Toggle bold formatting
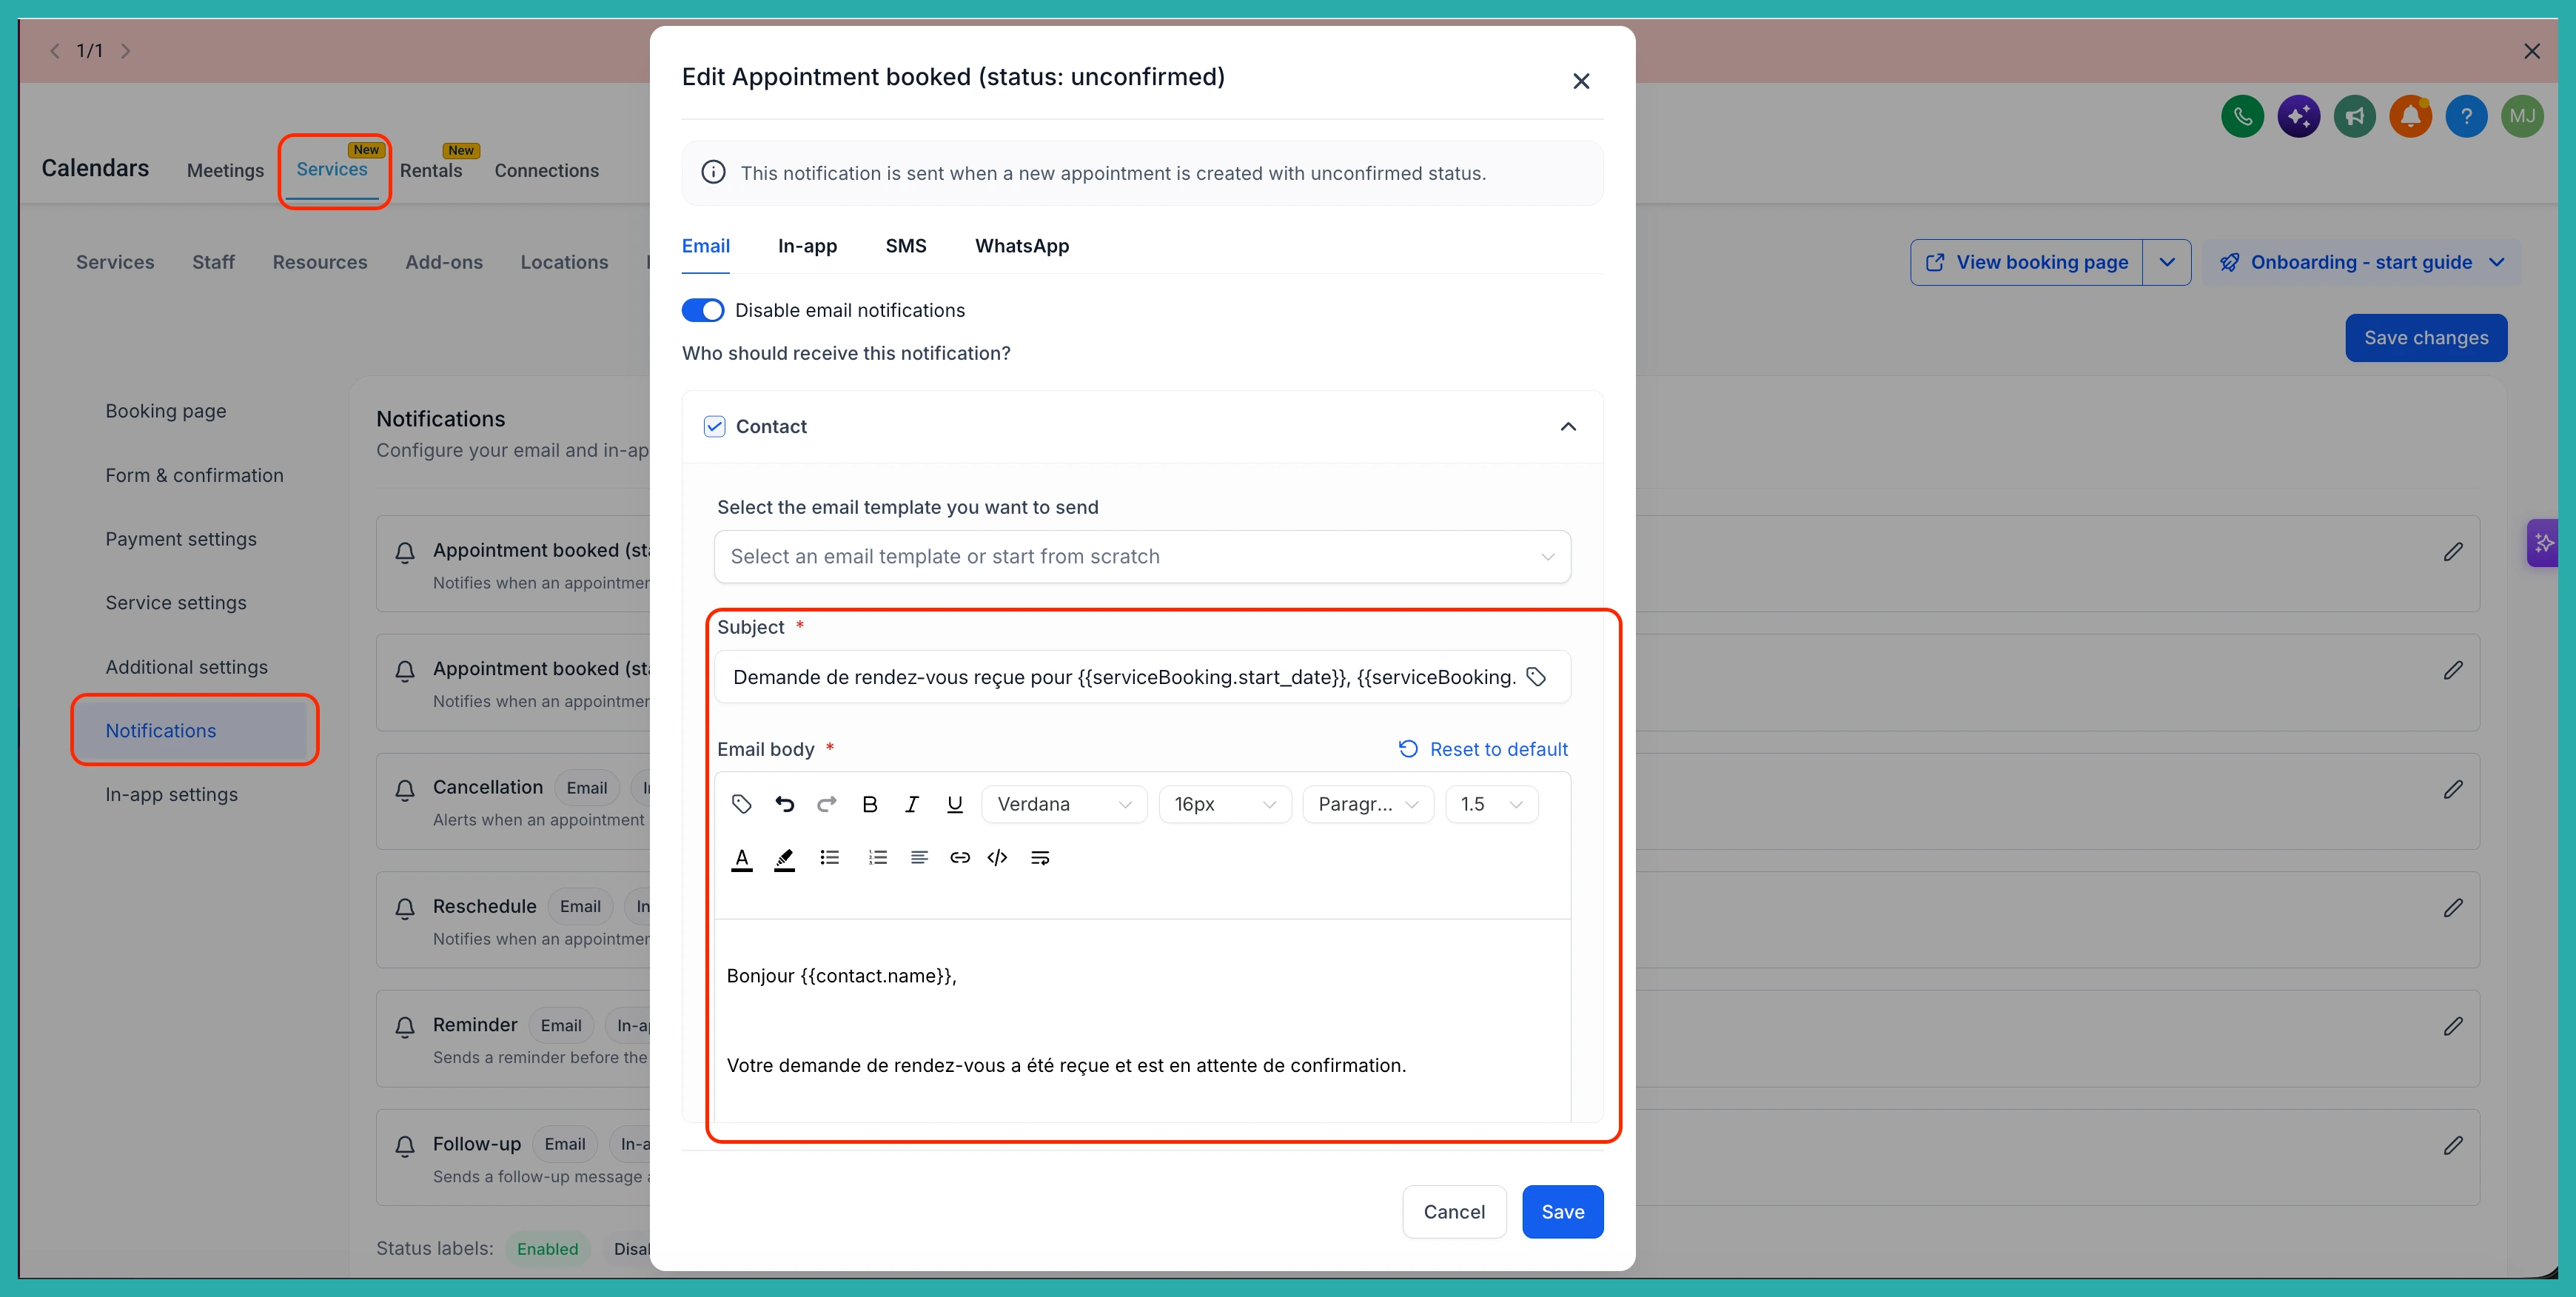The height and width of the screenshot is (1297, 2576). 869,804
